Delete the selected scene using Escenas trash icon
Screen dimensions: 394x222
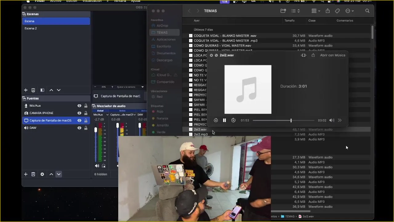[33, 90]
